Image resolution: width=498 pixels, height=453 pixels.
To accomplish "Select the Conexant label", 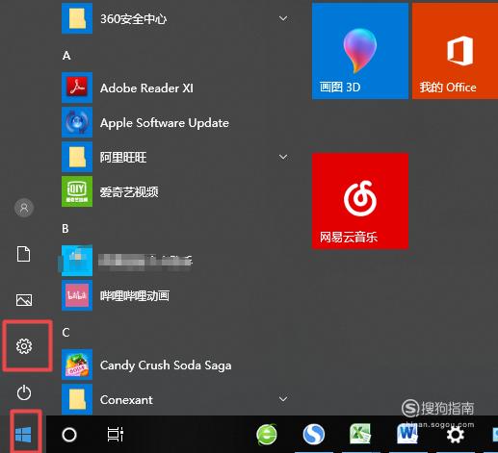I will pyautogui.click(x=126, y=400).
